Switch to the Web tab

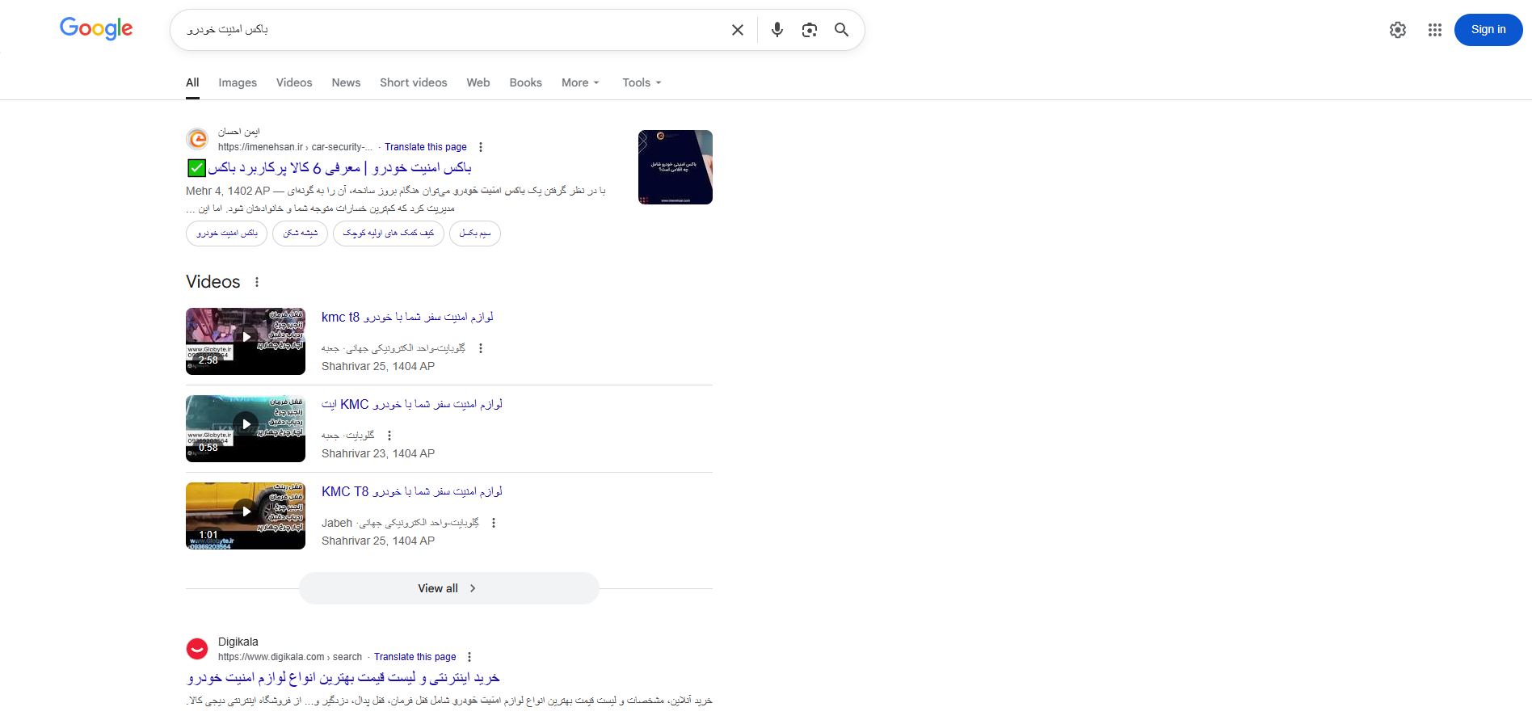(x=478, y=82)
